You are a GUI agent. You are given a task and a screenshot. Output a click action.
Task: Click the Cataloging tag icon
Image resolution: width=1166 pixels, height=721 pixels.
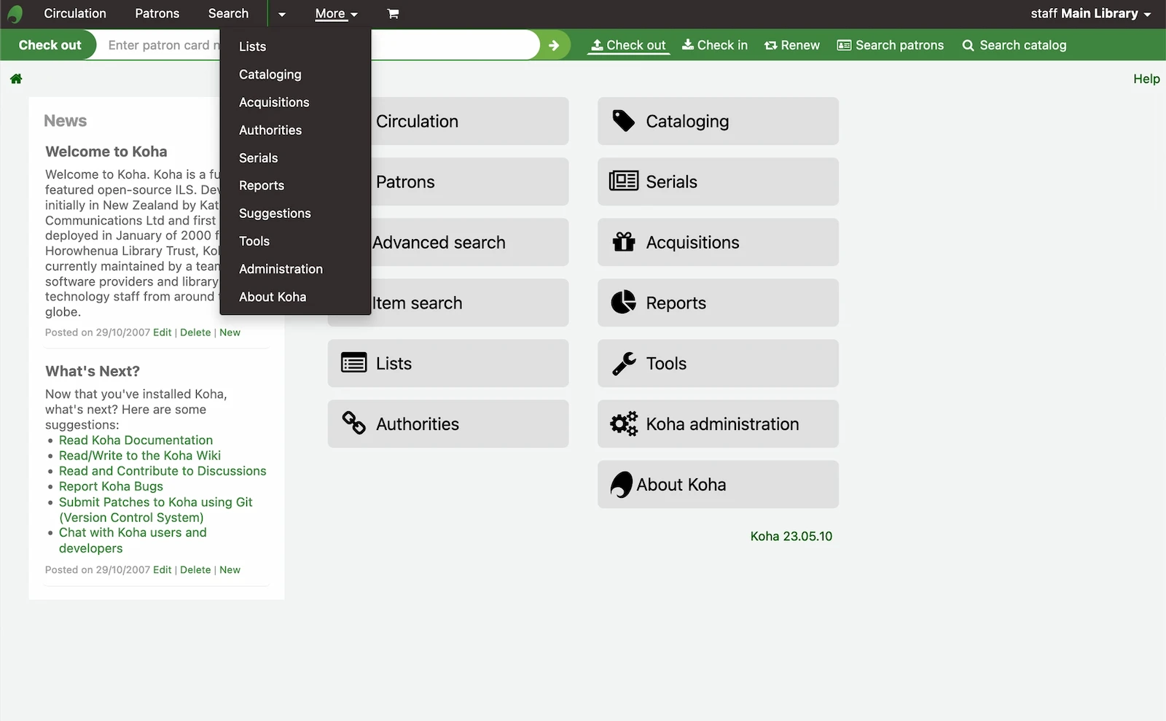(624, 121)
